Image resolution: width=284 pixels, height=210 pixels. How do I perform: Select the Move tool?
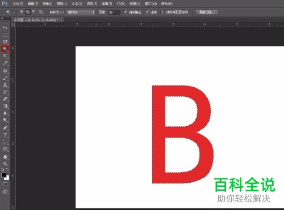[5, 28]
